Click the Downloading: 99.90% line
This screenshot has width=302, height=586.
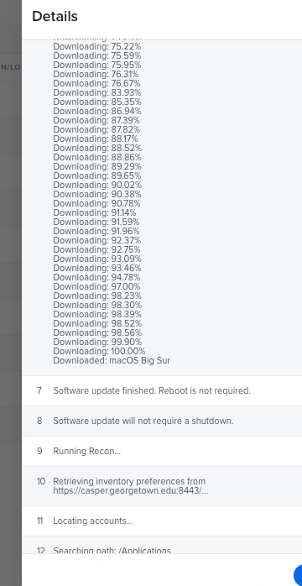pos(97,342)
